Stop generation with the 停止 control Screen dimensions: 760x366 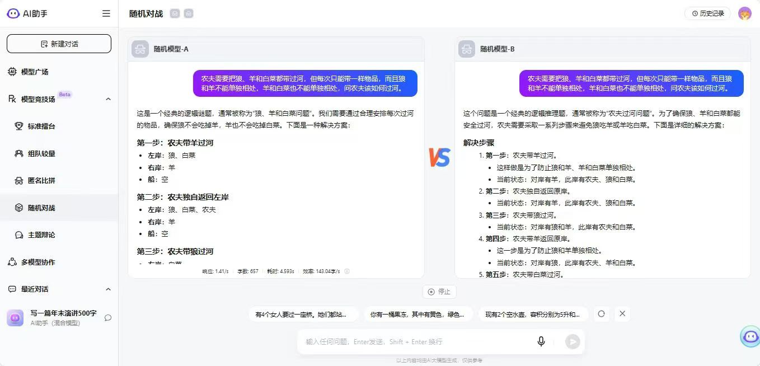[439, 292]
